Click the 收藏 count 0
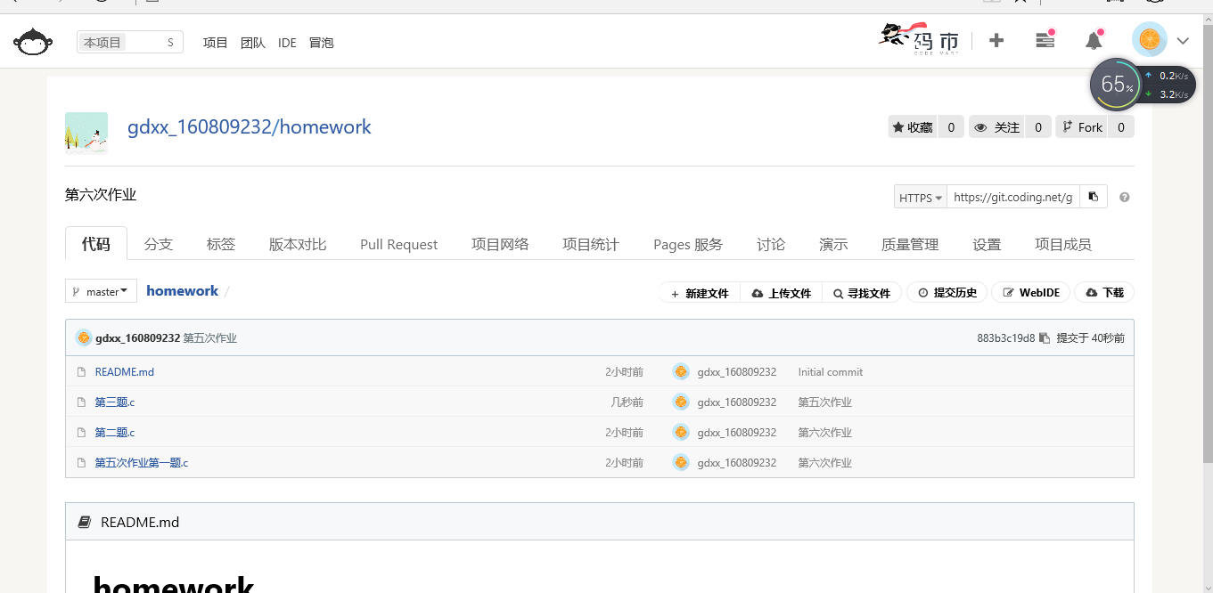The width and height of the screenshot is (1213, 593). [951, 127]
